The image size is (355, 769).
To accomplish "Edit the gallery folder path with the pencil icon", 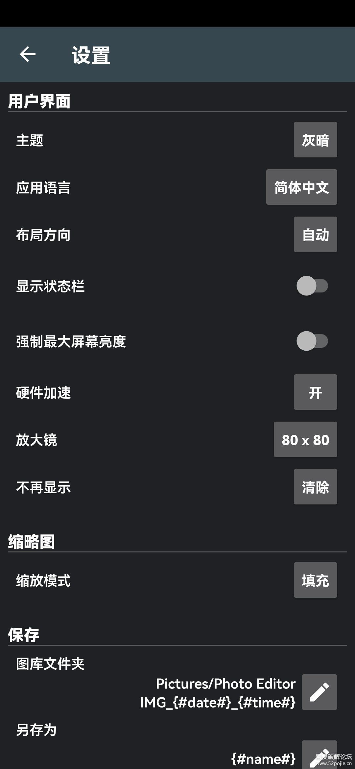I will coord(319,692).
